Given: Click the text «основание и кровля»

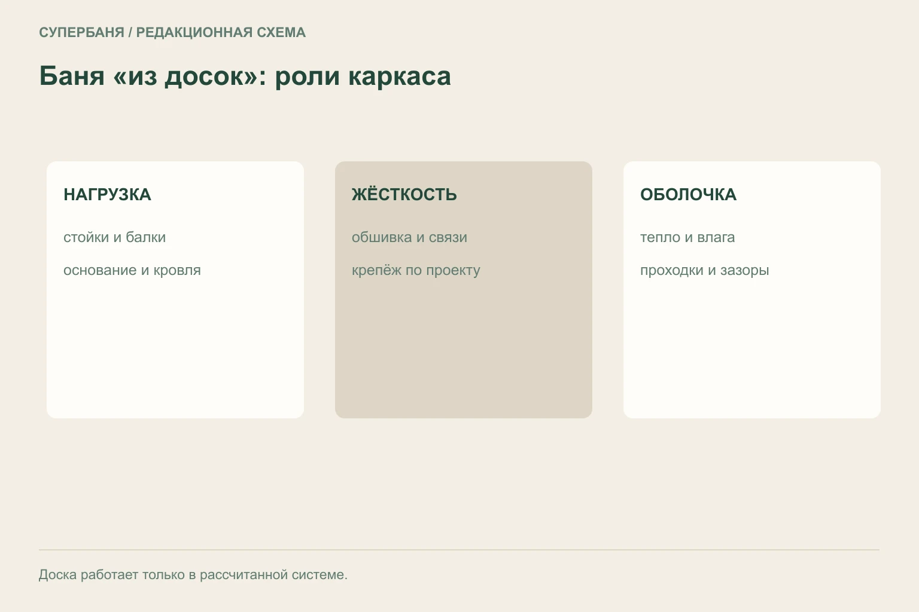Looking at the screenshot, I should [132, 270].
